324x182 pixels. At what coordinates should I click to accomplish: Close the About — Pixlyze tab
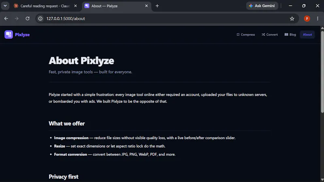(147, 6)
